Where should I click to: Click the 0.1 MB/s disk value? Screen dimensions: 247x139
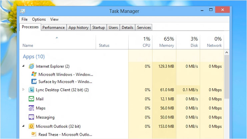(x=190, y=90)
